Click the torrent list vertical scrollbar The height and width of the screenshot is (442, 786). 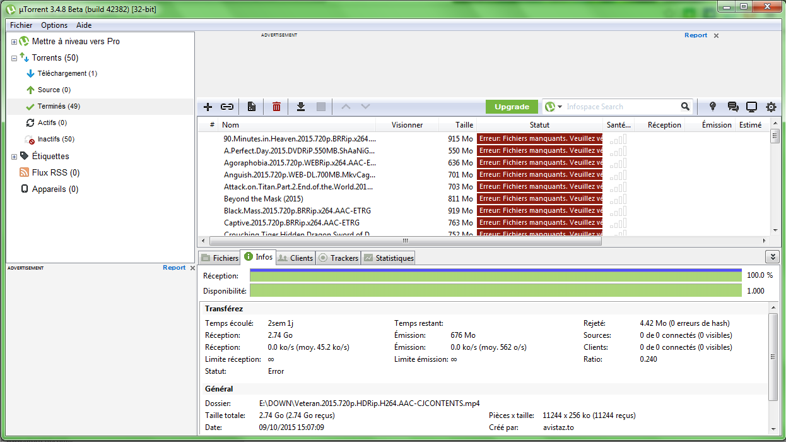click(775, 137)
